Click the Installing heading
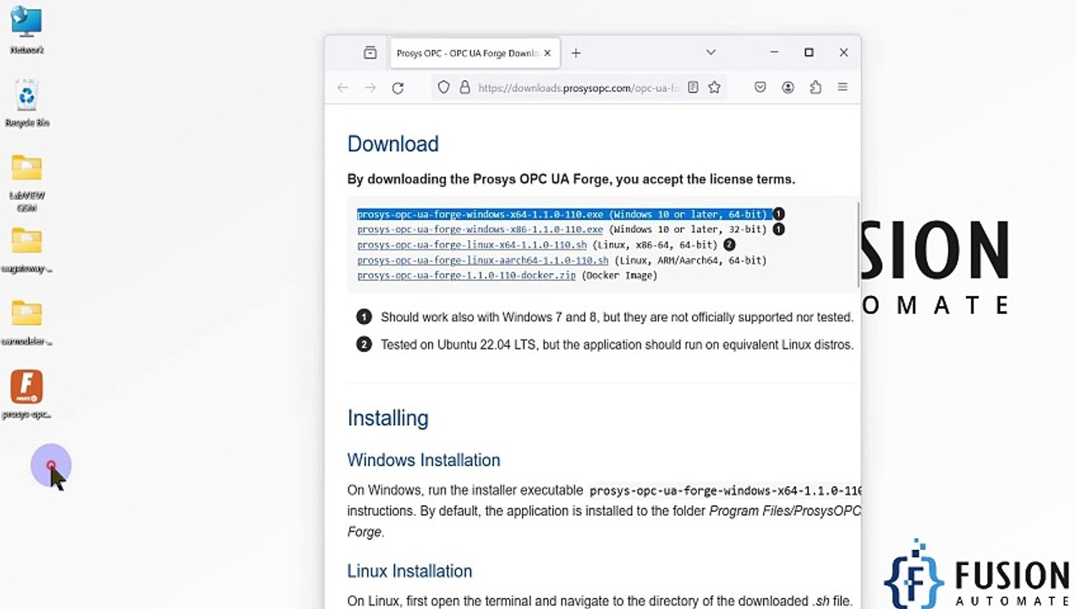This screenshot has height=609, width=1076. [x=388, y=418]
